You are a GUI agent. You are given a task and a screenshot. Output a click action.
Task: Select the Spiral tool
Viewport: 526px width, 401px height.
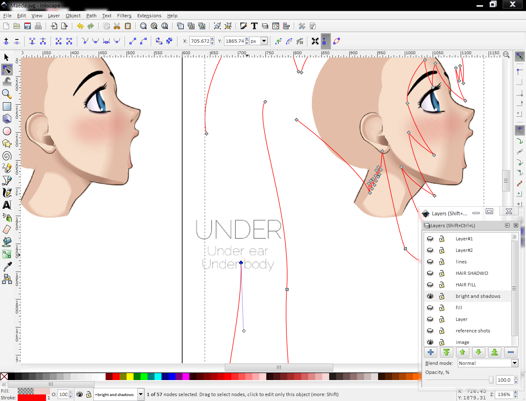pyautogui.click(x=7, y=156)
